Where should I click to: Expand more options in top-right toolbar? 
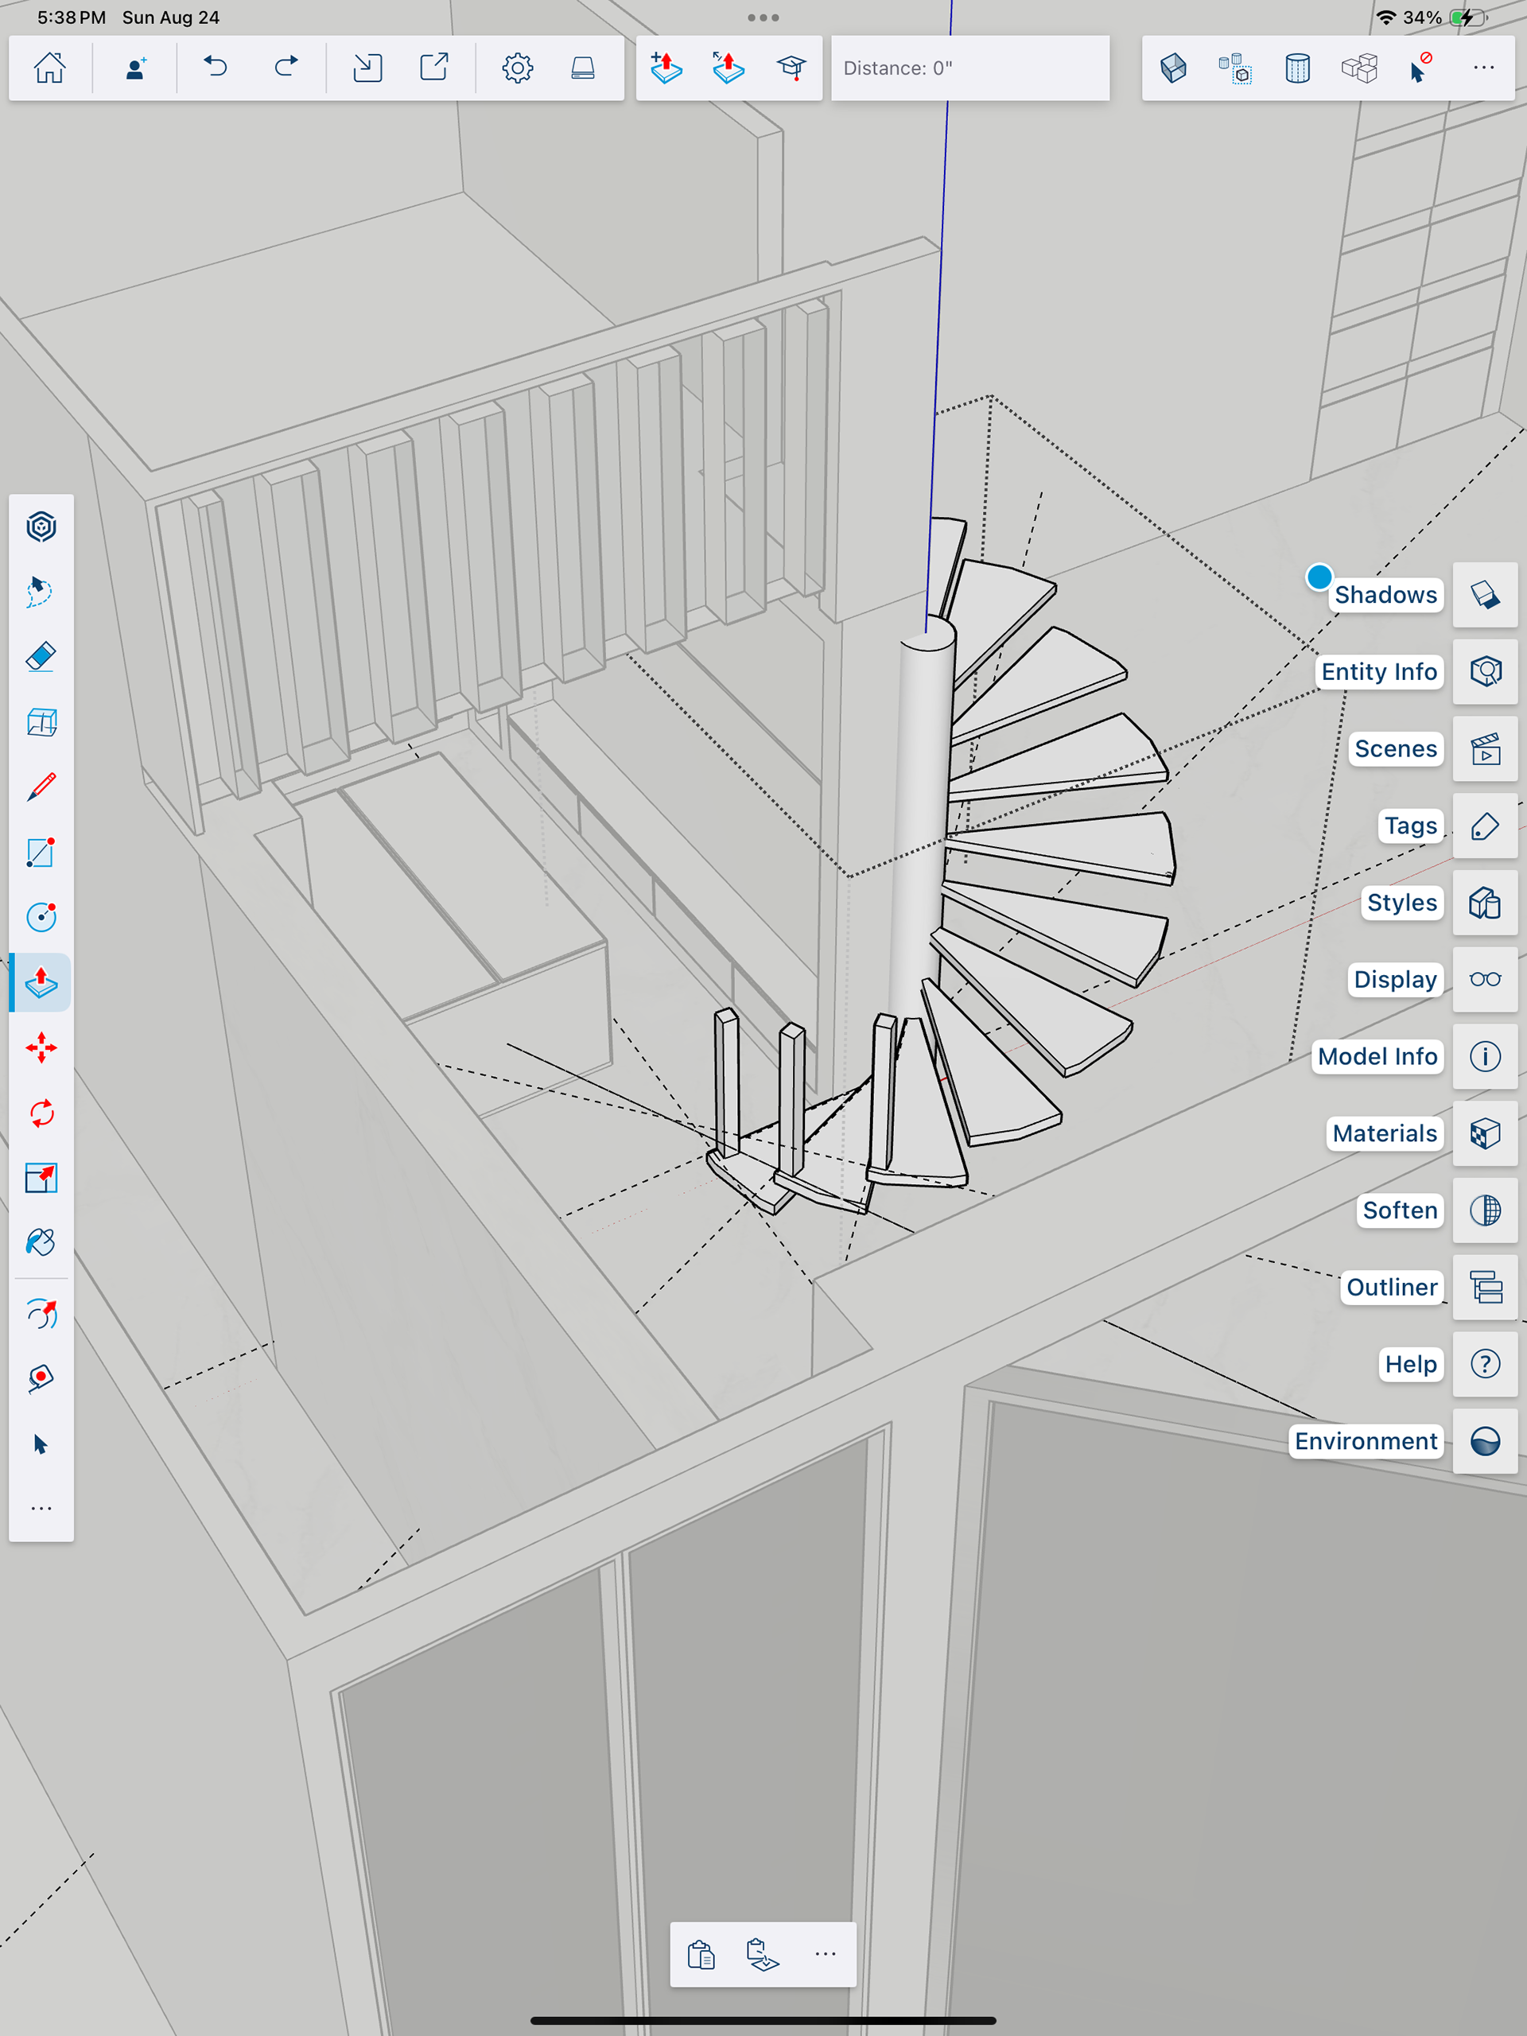click(x=1482, y=68)
